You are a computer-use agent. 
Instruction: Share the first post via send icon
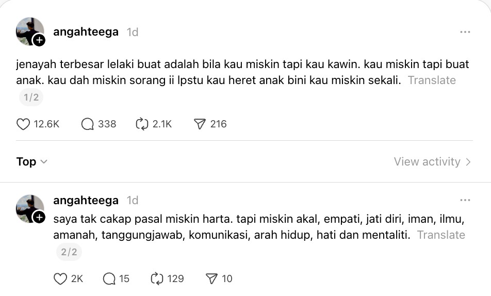click(x=200, y=124)
